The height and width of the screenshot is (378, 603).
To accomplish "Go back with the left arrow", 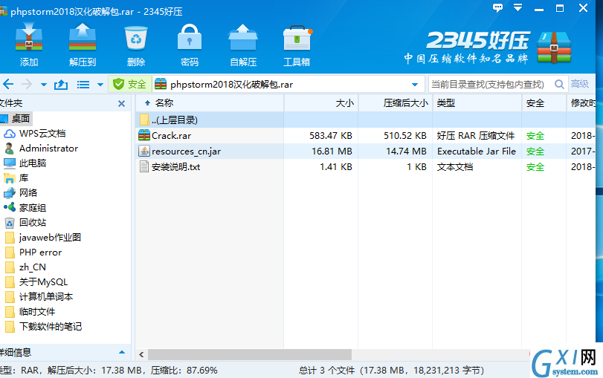I will coord(8,84).
